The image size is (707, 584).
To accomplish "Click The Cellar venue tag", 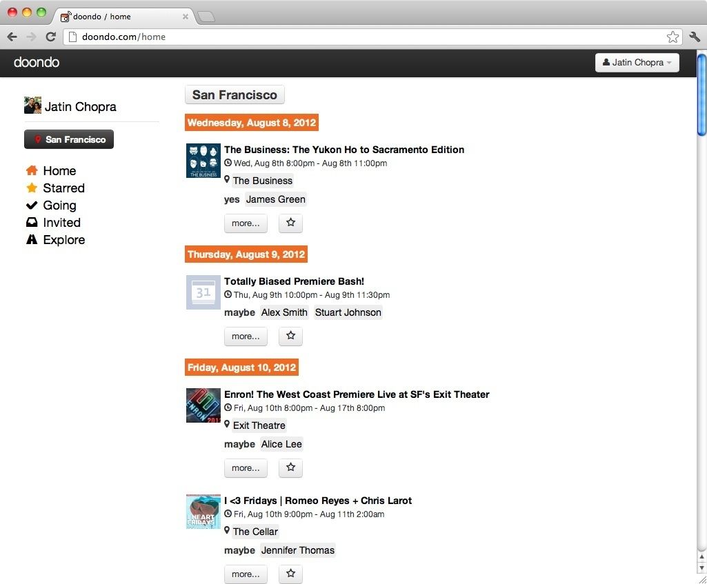I will coord(255,532).
